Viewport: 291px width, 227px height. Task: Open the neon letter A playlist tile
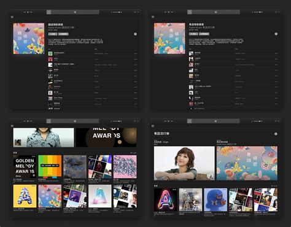point(165,200)
